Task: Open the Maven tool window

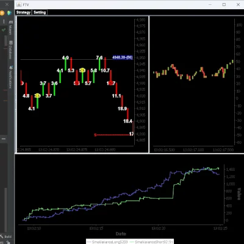Action: [10, 27]
